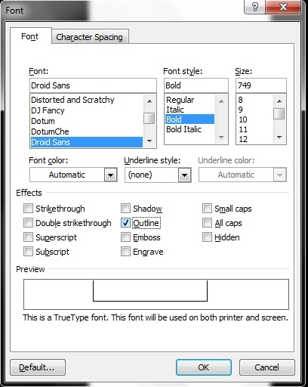Click the Size input field
The width and height of the screenshot is (308, 387).
pos(261,85)
